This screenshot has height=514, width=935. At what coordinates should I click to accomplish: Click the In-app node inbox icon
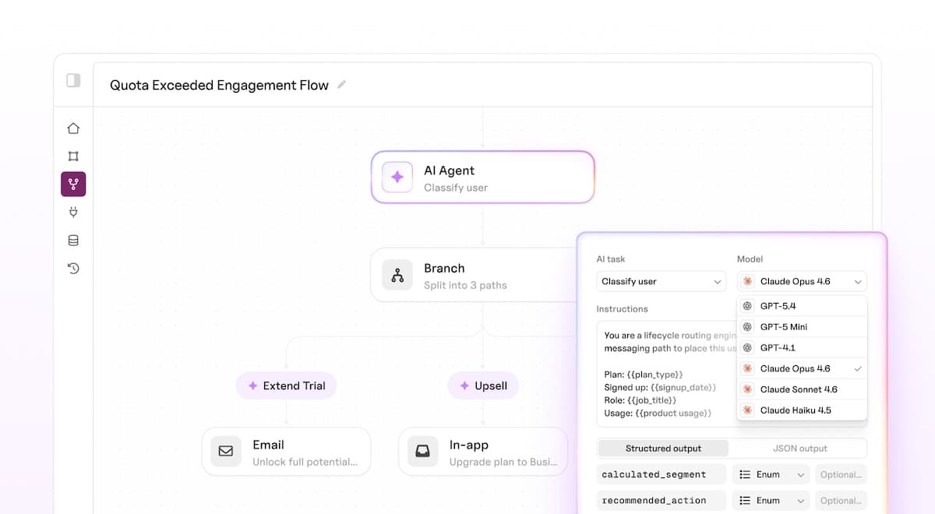tap(423, 451)
